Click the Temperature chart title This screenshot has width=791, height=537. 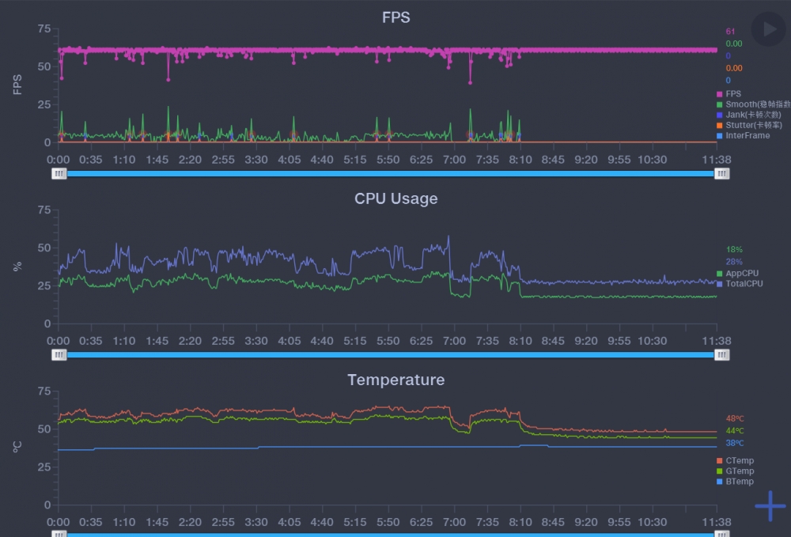pos(396,380)
